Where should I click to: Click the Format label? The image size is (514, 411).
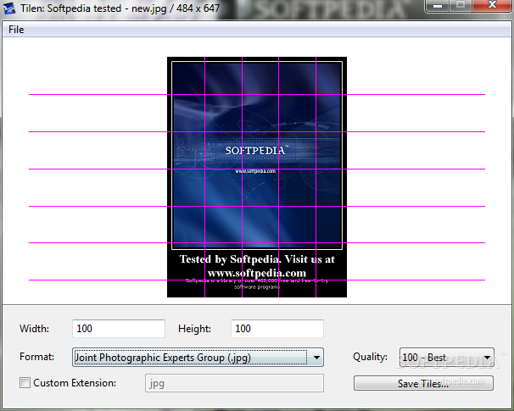coord(36,357)
